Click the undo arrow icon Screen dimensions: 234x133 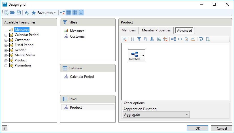point(201,39)
